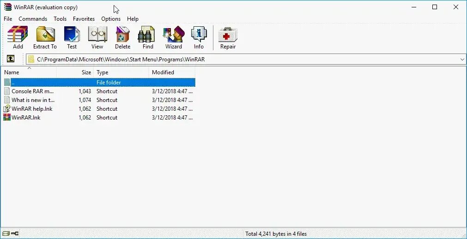Screen dimensions: 467x239
Task: Open the File menu
Action: (8, 19)
